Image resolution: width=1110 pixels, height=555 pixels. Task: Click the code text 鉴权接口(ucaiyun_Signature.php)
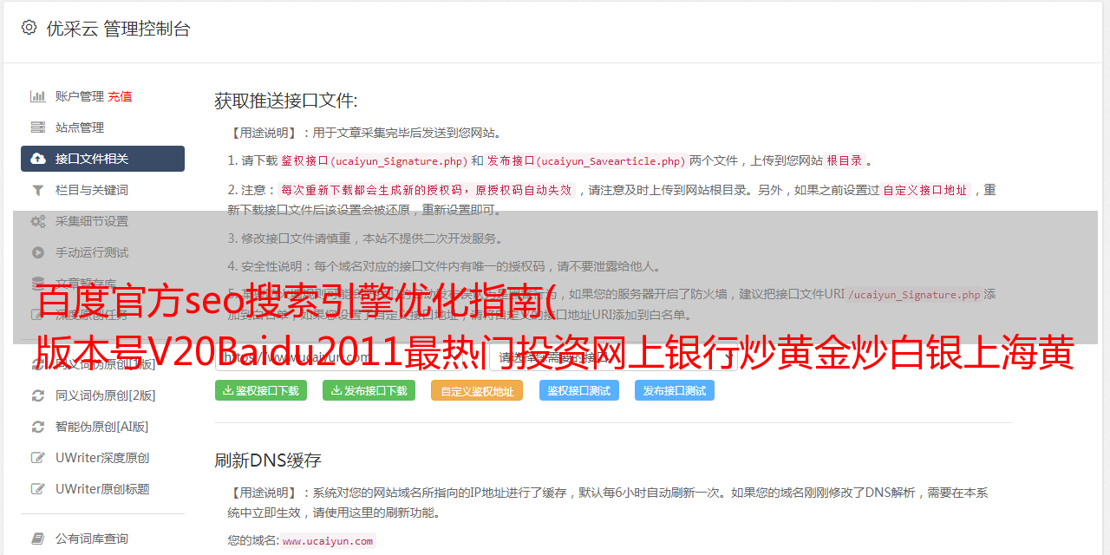point(374,160)
